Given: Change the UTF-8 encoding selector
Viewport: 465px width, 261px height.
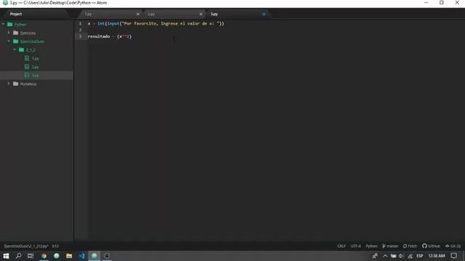Looking at the screenshot, I should tap(355, 246).
